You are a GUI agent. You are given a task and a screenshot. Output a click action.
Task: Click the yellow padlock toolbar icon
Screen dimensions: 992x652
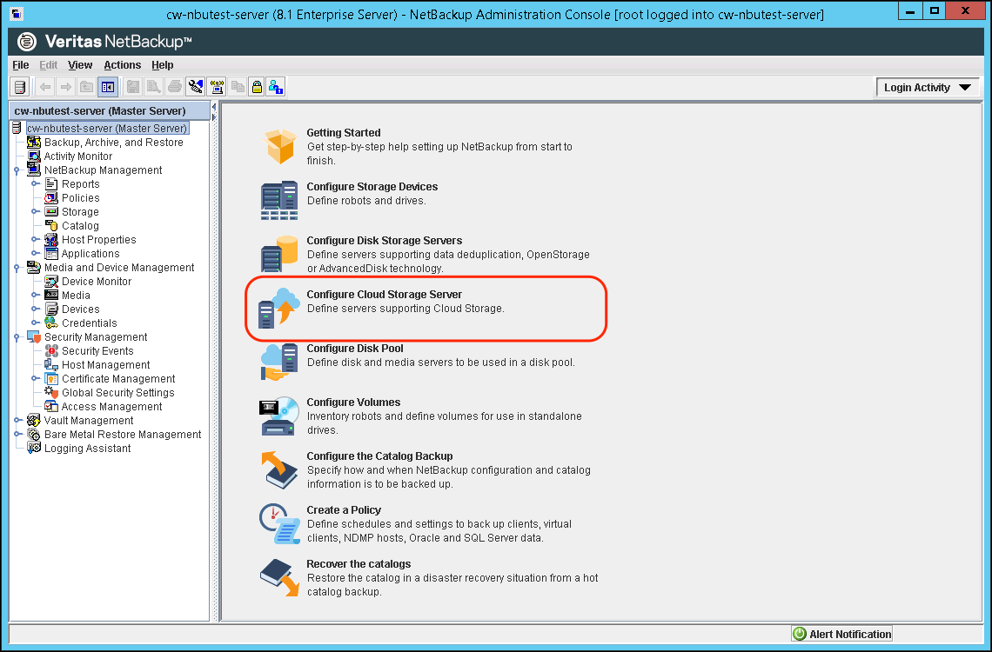click(256, 87)
